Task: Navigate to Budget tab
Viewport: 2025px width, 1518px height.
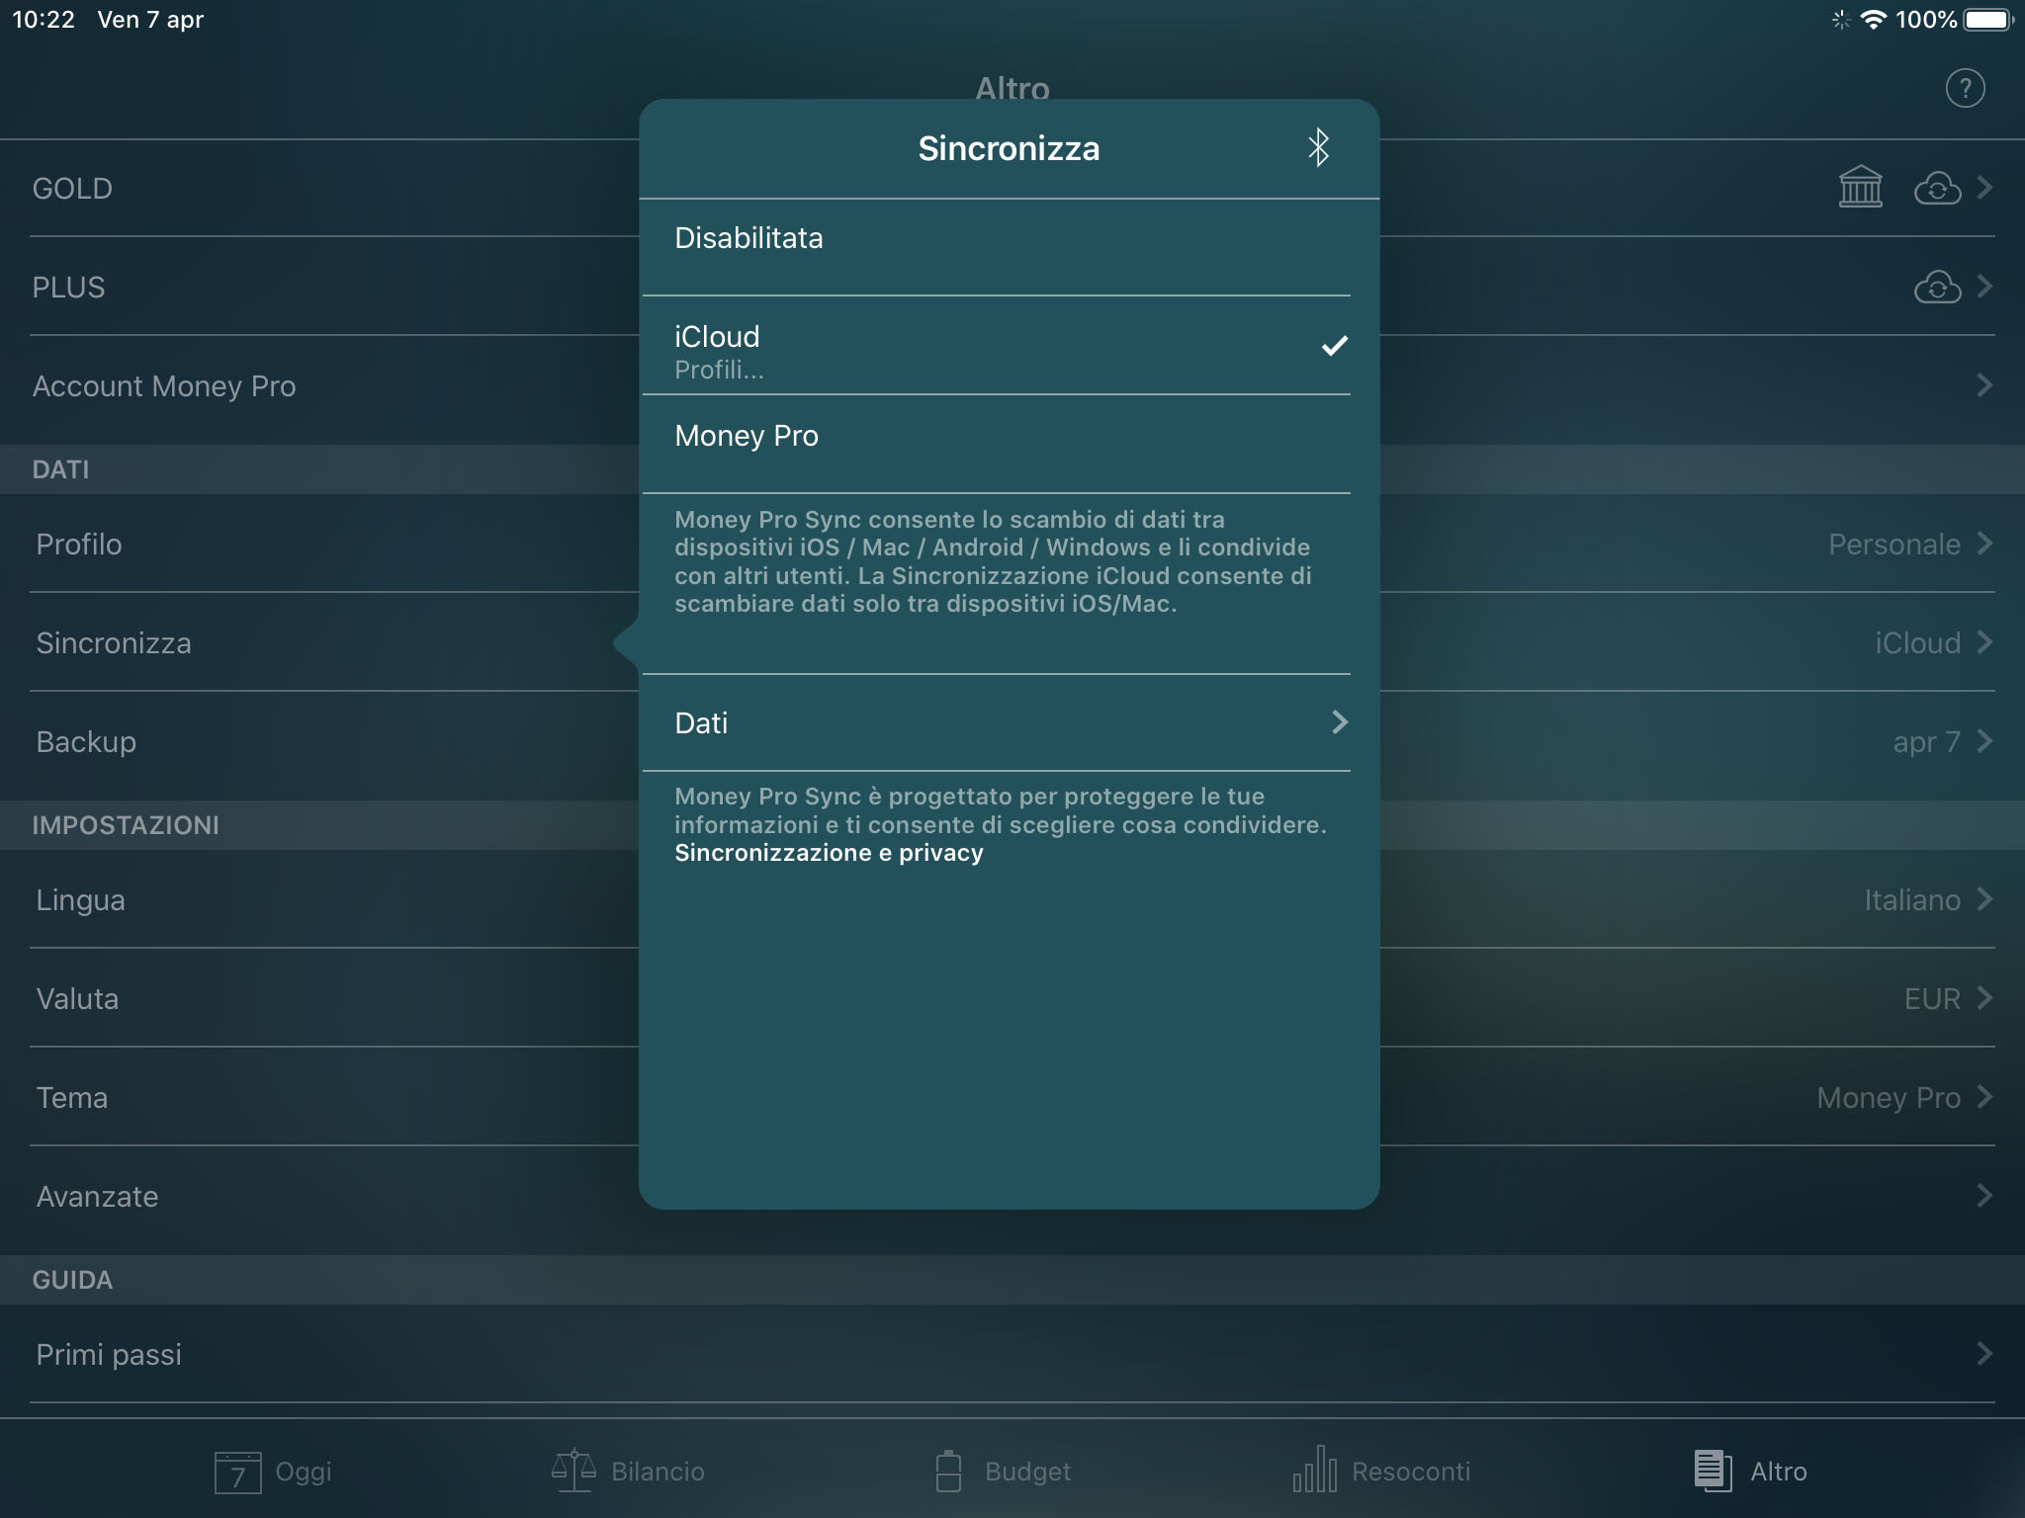Action: click(1012, 1471)
